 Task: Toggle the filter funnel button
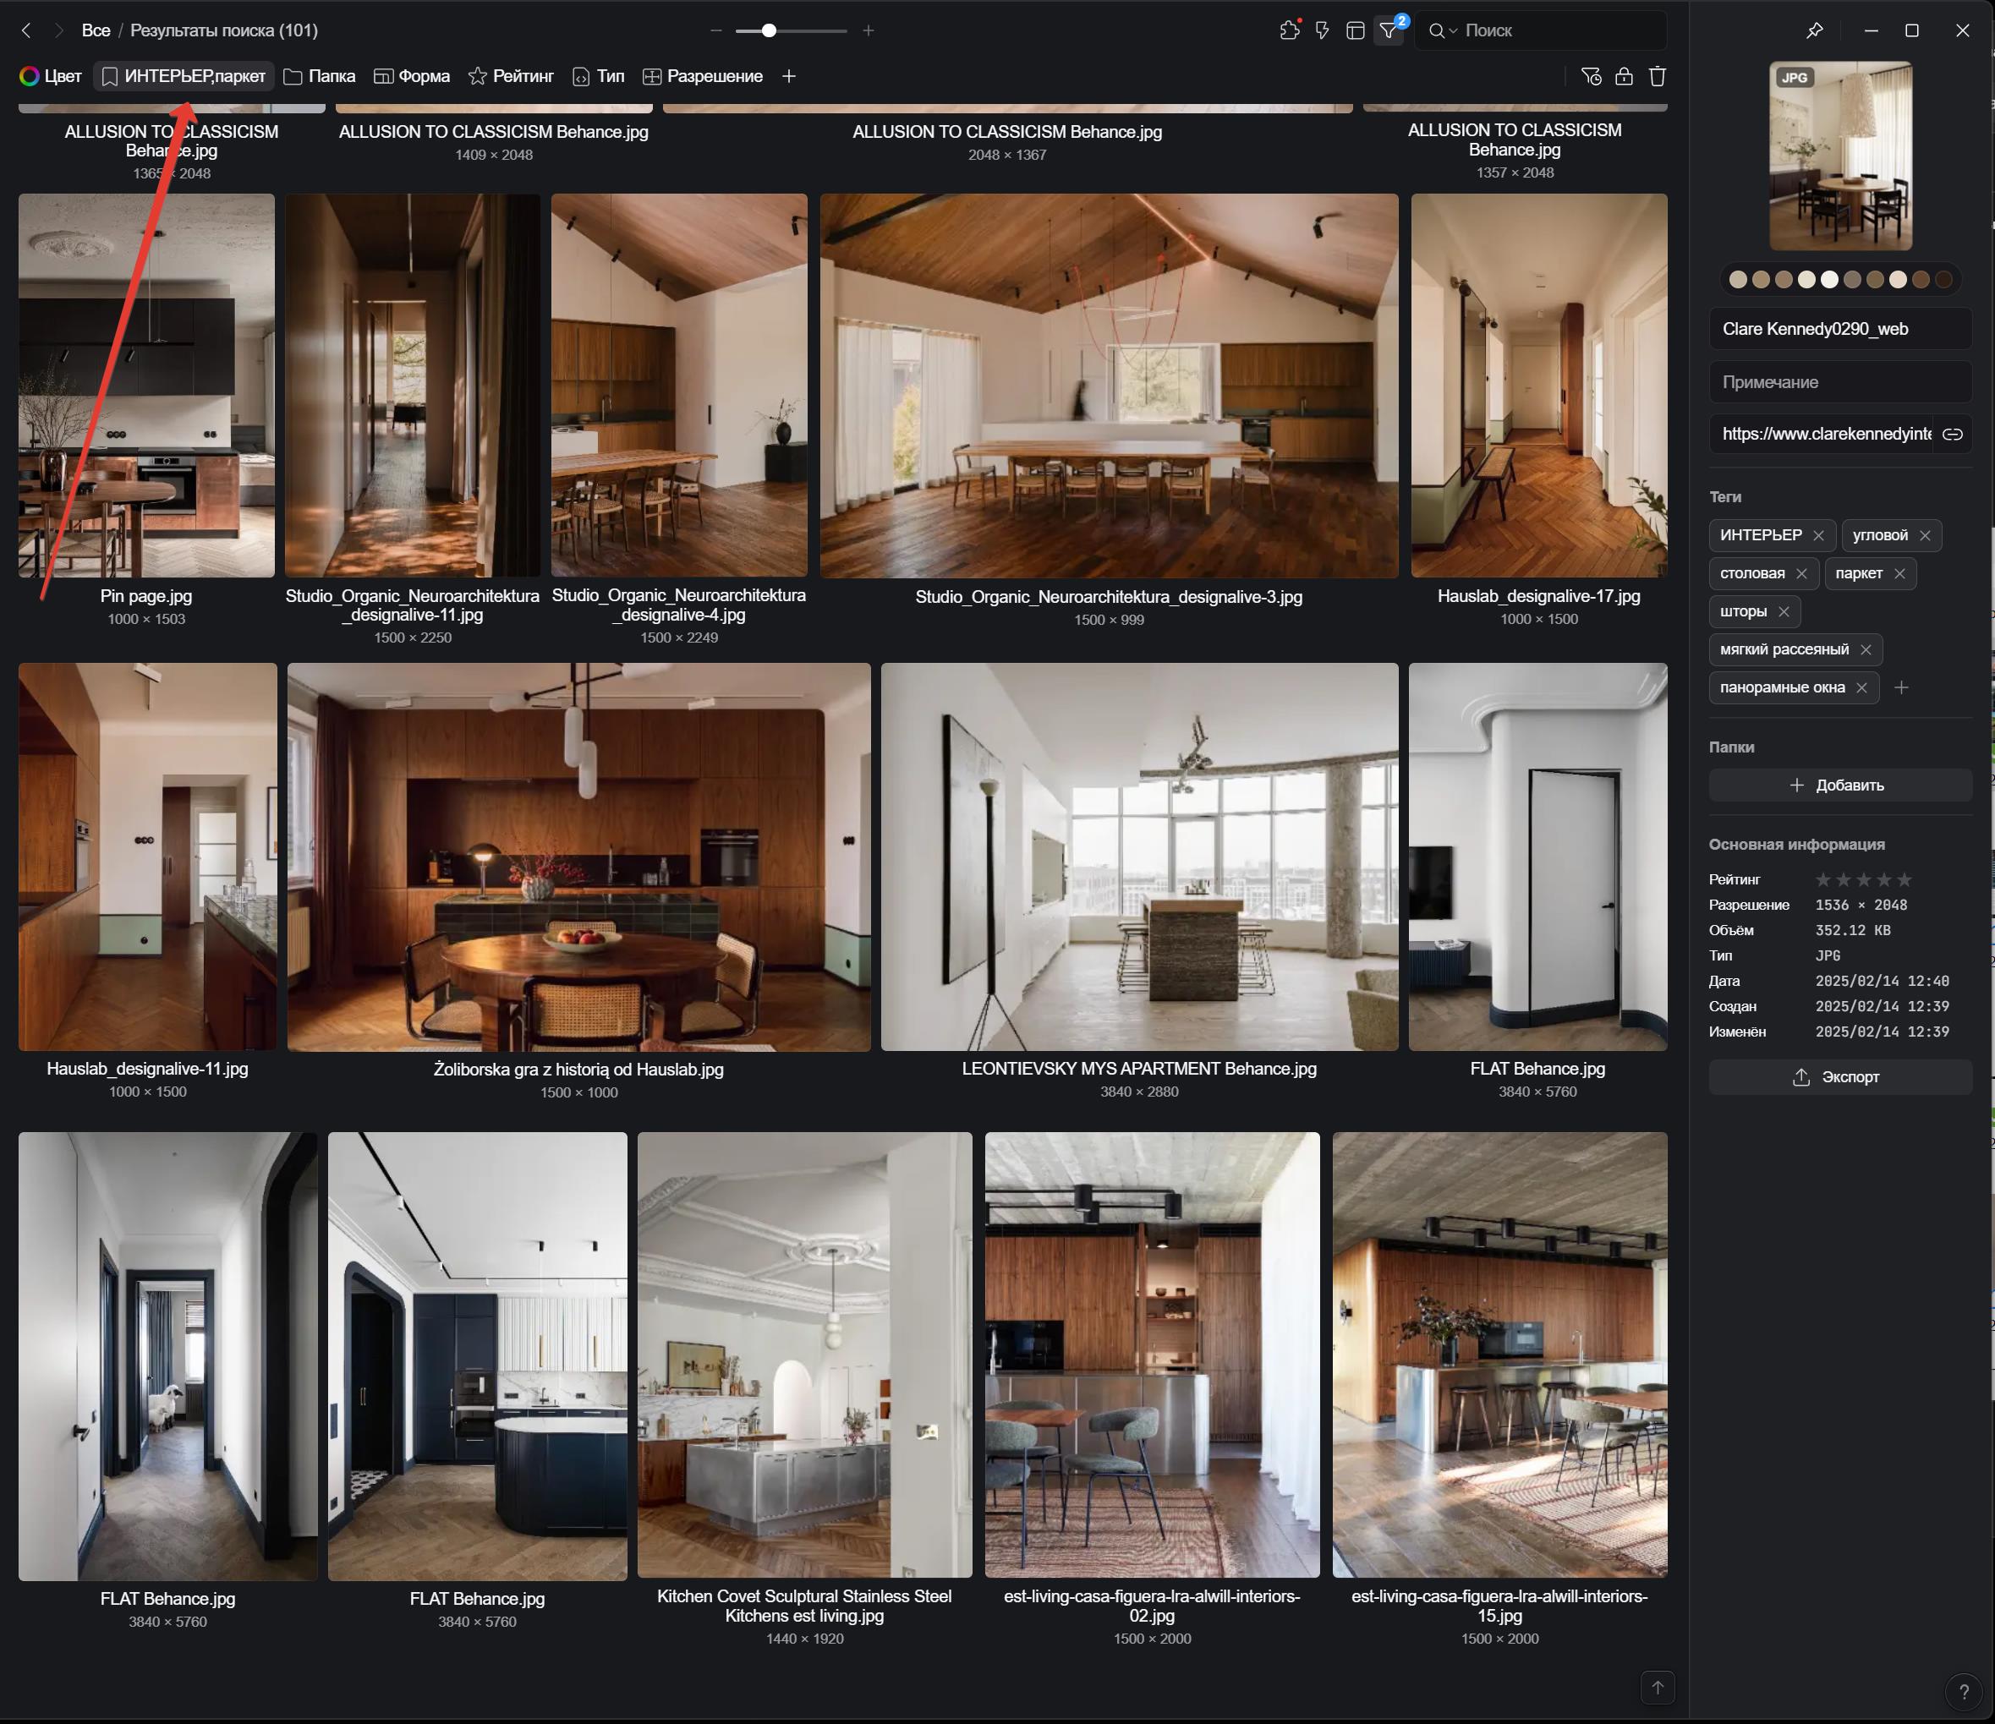(1389, 30)
